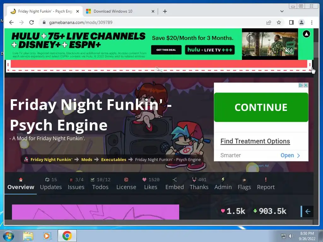Image resolution: width=323 pixels, height=242 pixels.
Task: Click the network tray icon
Action: pos(284,236)
